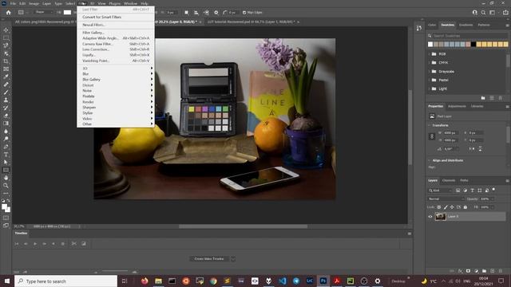Expand the Grayscale swatch folder
The image size is (511, 287).
point(430,71)
